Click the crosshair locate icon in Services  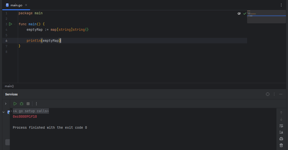[268, 94]
